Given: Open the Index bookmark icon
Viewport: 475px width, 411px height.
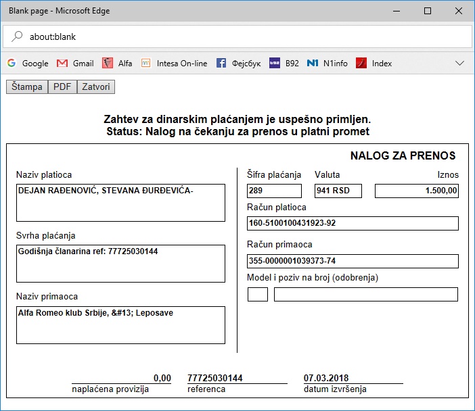Looking at the screenshot, I should (x=361, y=63).
